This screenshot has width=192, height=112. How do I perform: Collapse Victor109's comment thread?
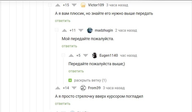click(x=50, y=5)
